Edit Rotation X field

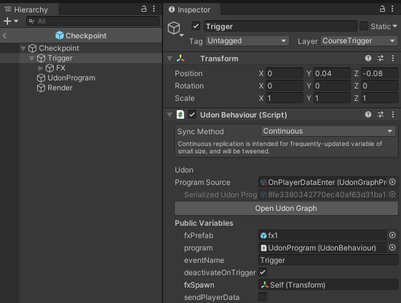click(x=284, y=86)
